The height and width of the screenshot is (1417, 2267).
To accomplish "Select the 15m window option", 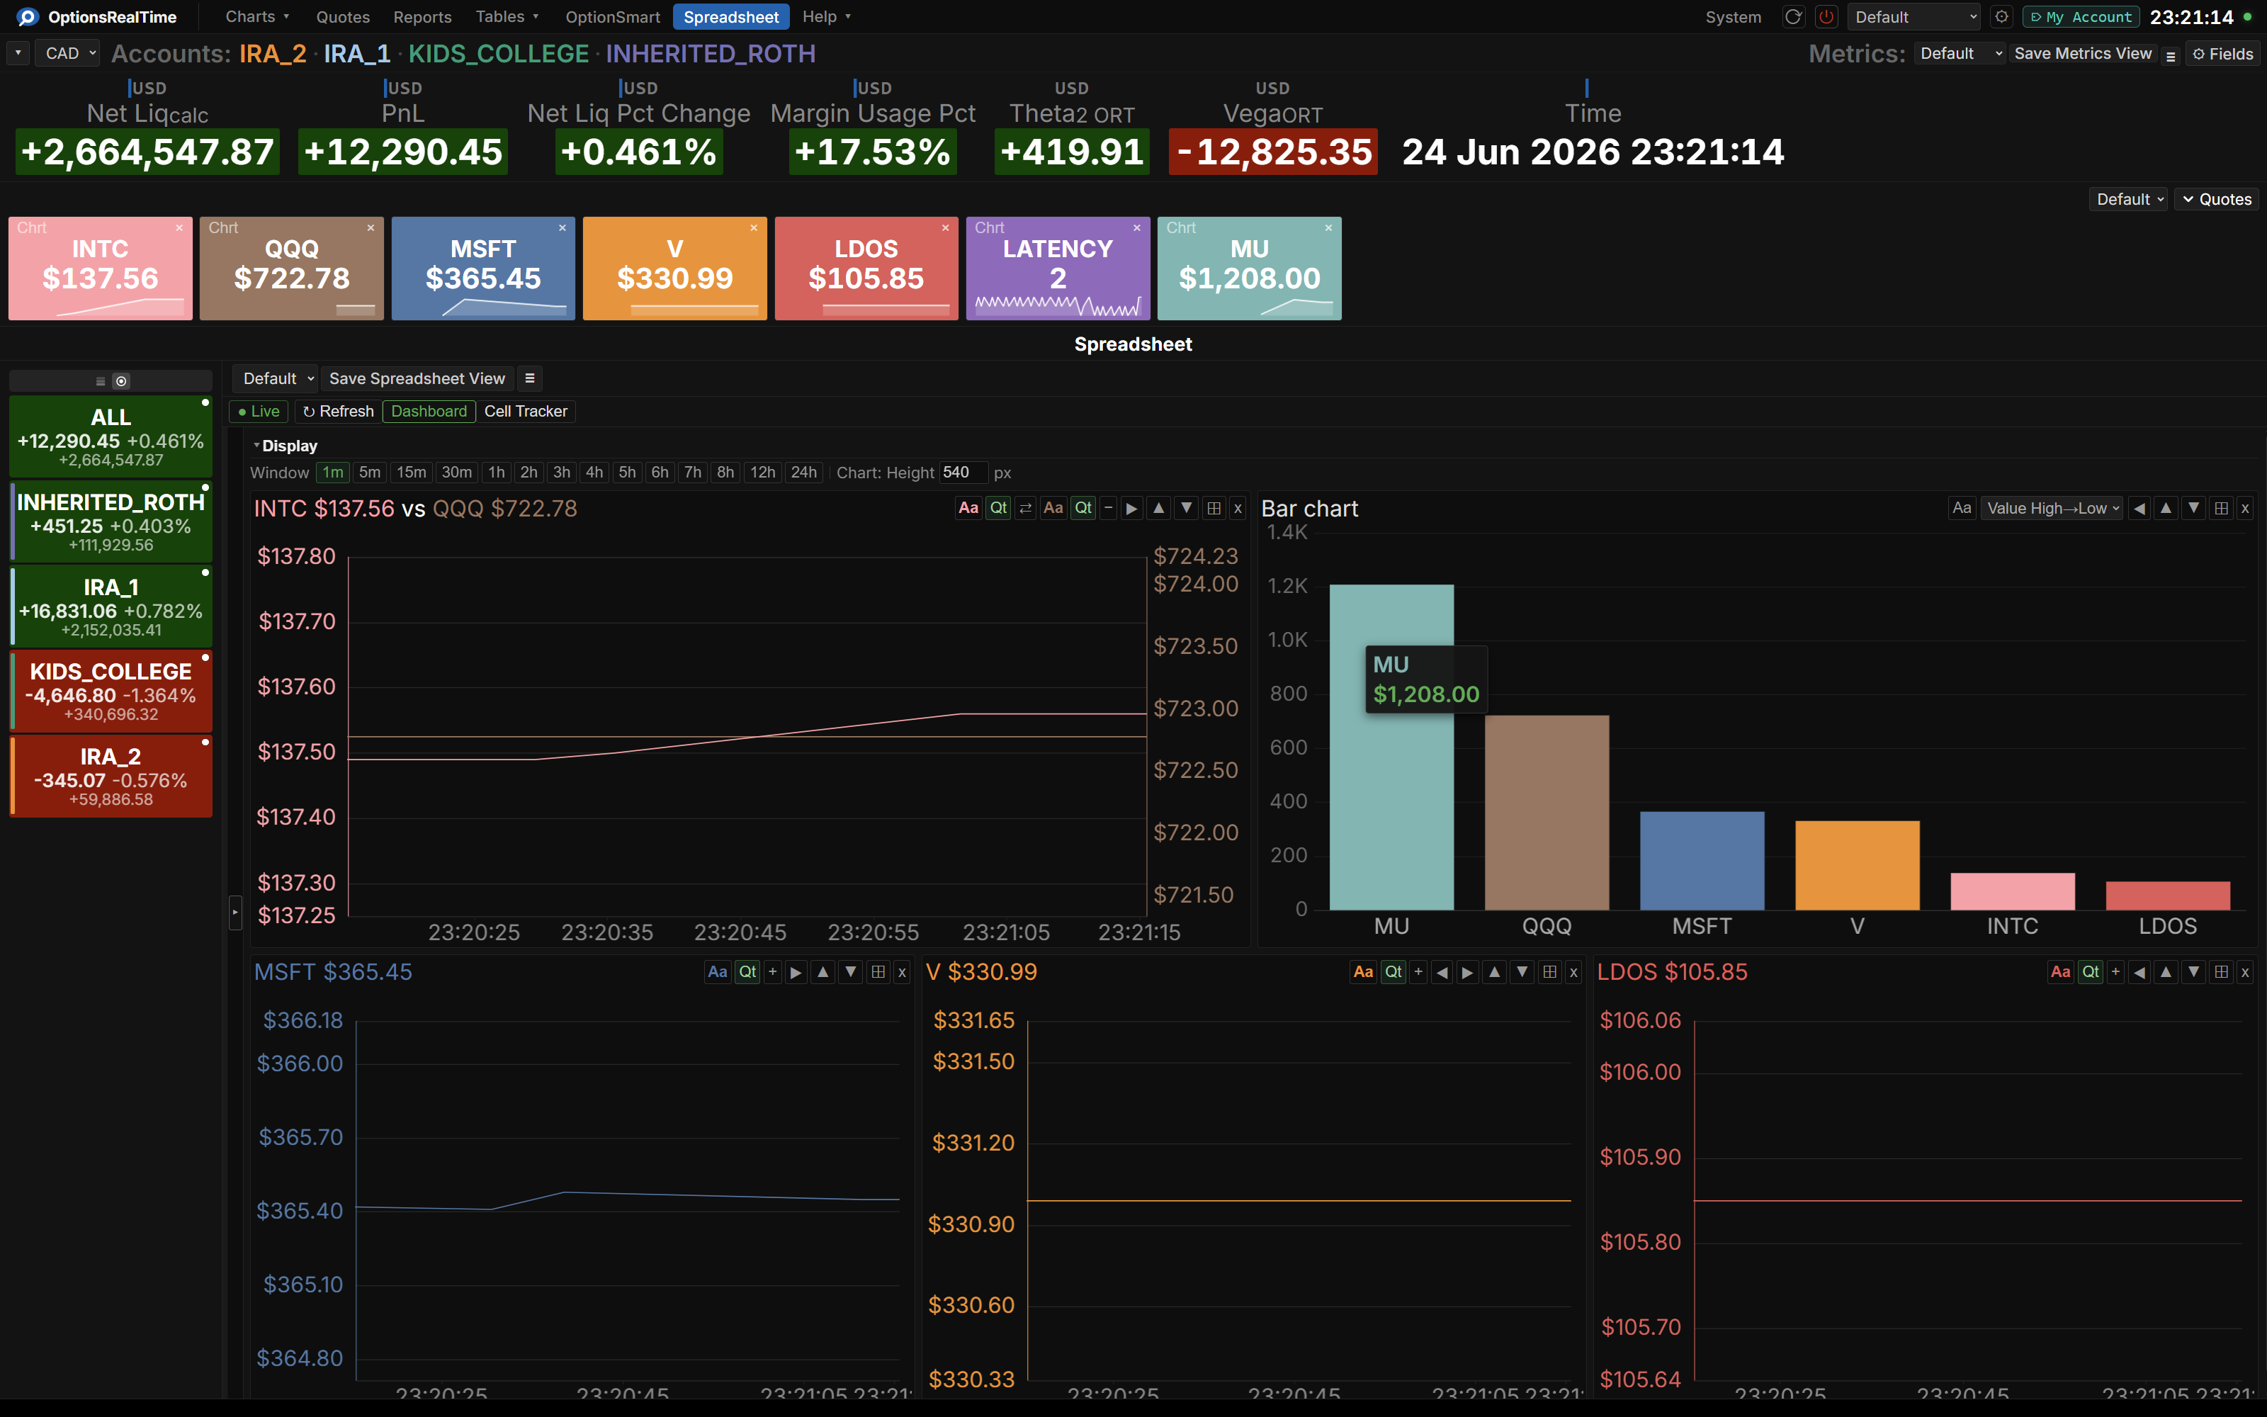I will [411, 473].
